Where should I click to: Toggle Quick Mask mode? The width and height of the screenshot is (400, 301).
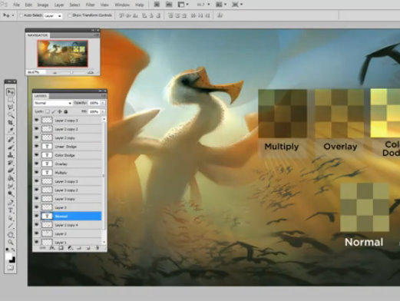(11, 268)
